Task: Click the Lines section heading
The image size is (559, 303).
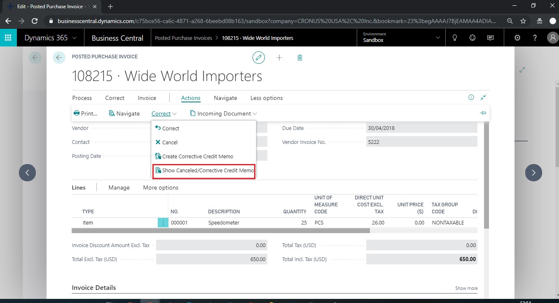Action: tap(79, 187)
